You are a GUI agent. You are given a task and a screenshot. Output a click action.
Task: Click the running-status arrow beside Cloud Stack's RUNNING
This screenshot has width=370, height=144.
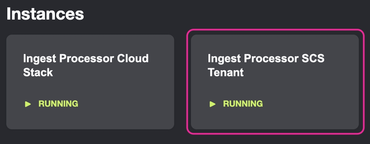[28, 104]
